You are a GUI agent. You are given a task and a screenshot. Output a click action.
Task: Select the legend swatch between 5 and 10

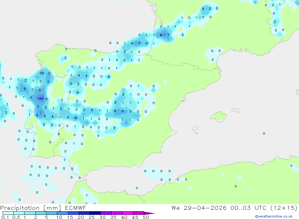click(x=51, y=213)
